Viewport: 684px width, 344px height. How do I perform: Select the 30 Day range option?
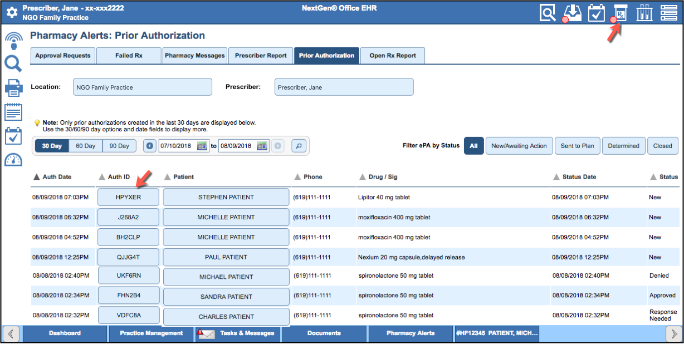(x=52, y=146)
